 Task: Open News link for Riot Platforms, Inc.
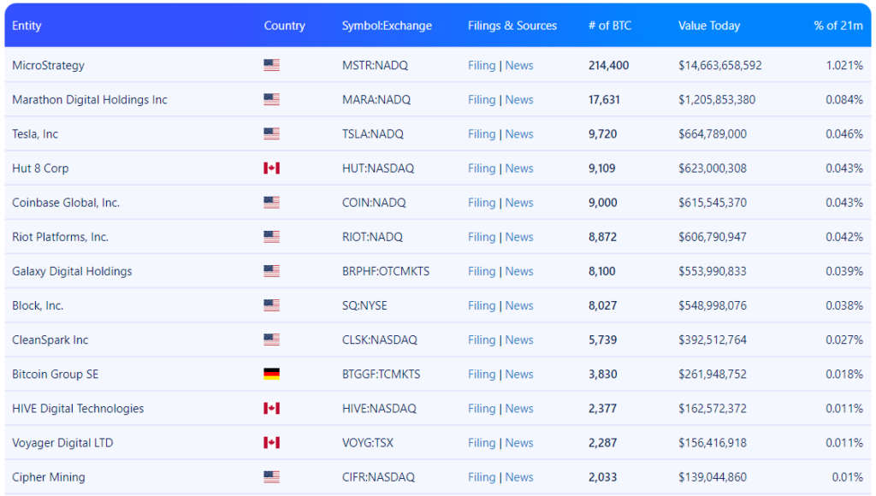(x=519, y=237)
